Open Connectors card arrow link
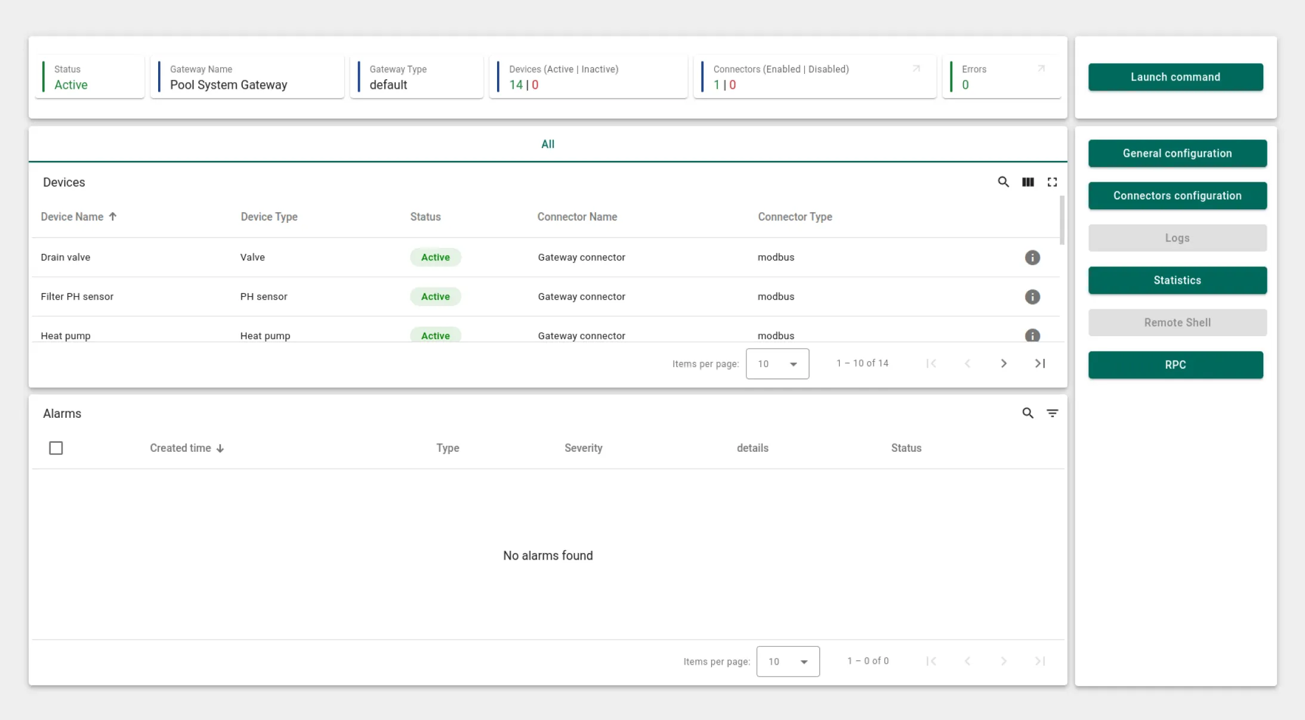Screen dimensions: 1305x720 (x=917, y=69)
